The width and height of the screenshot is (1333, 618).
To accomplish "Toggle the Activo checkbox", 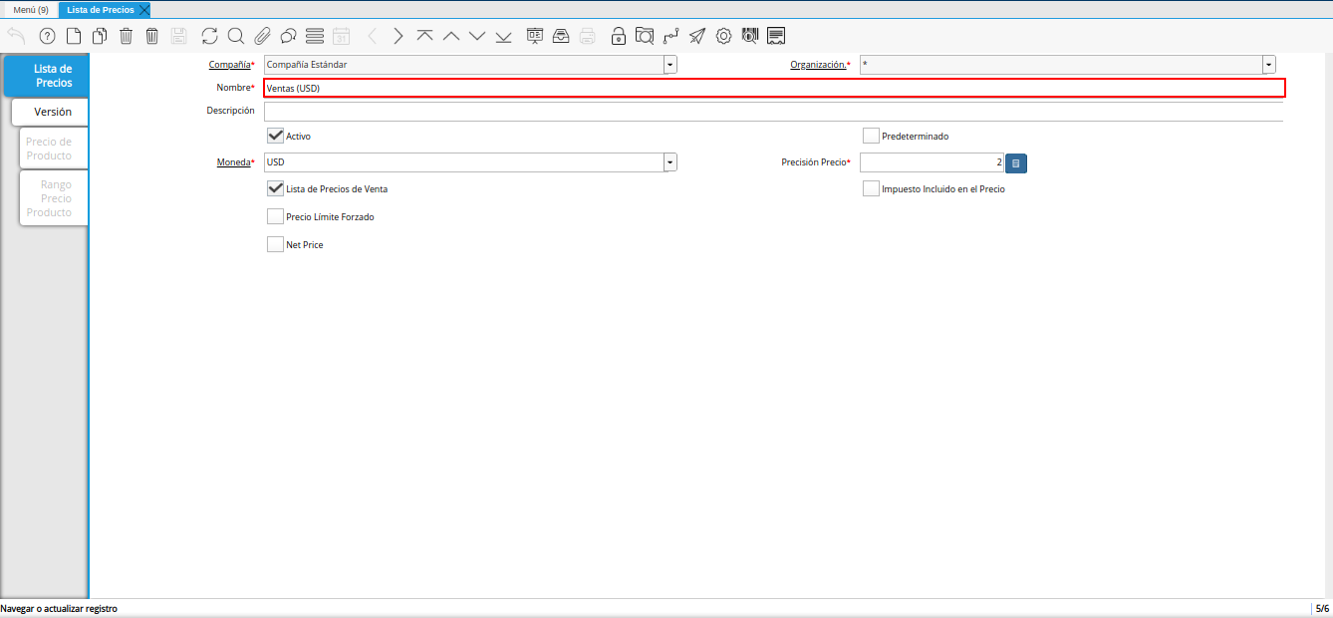I will pyautogui.click(x=276, y=136).
